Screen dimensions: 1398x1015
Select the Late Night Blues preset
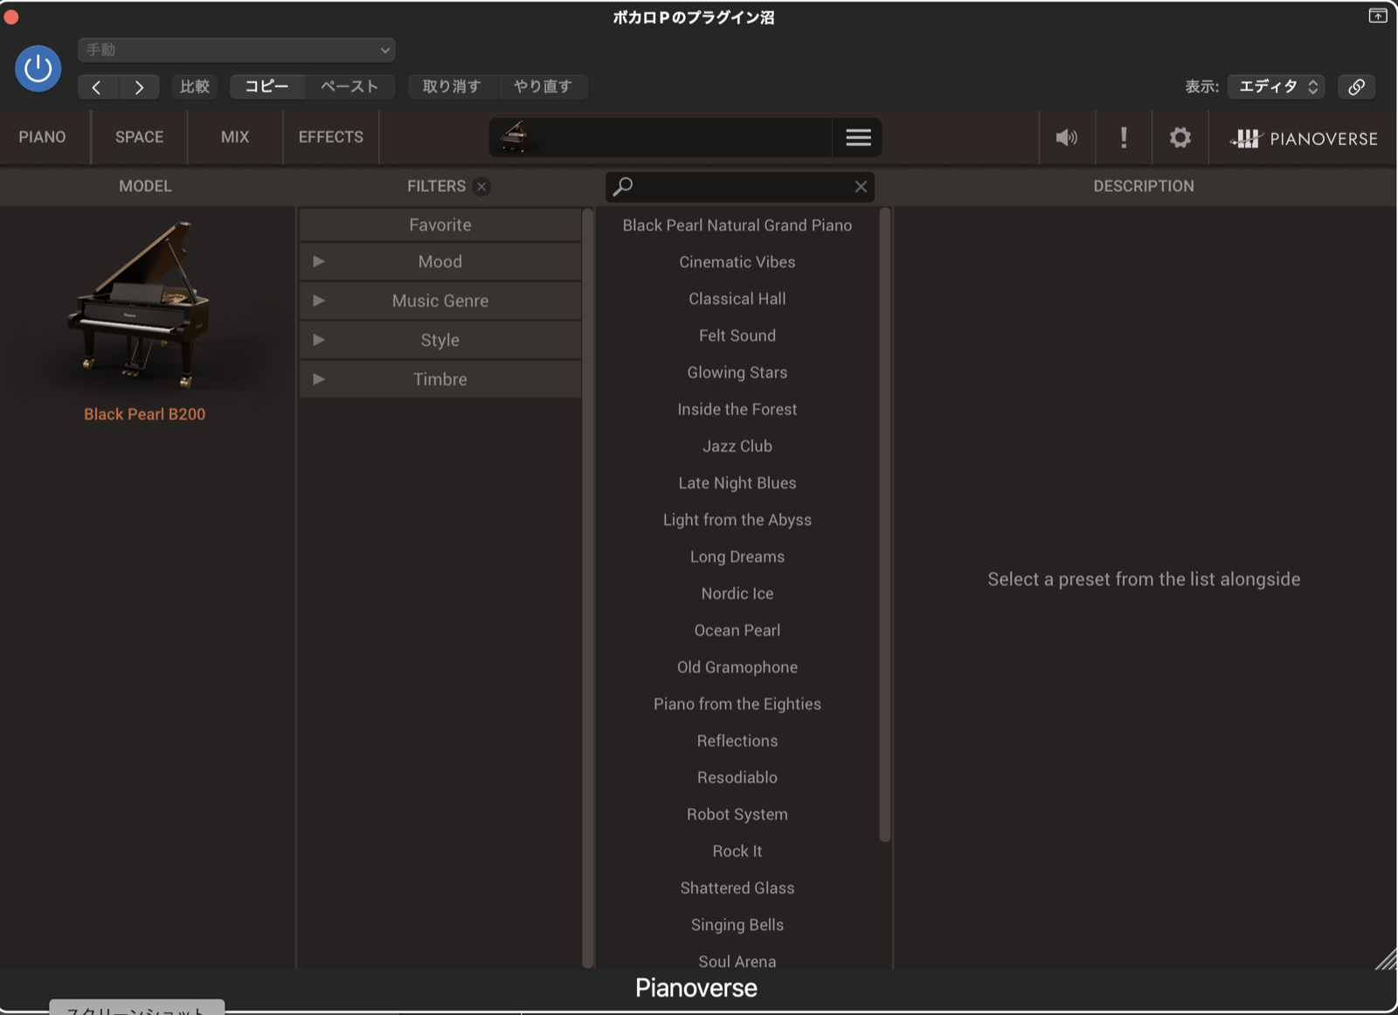737,483
